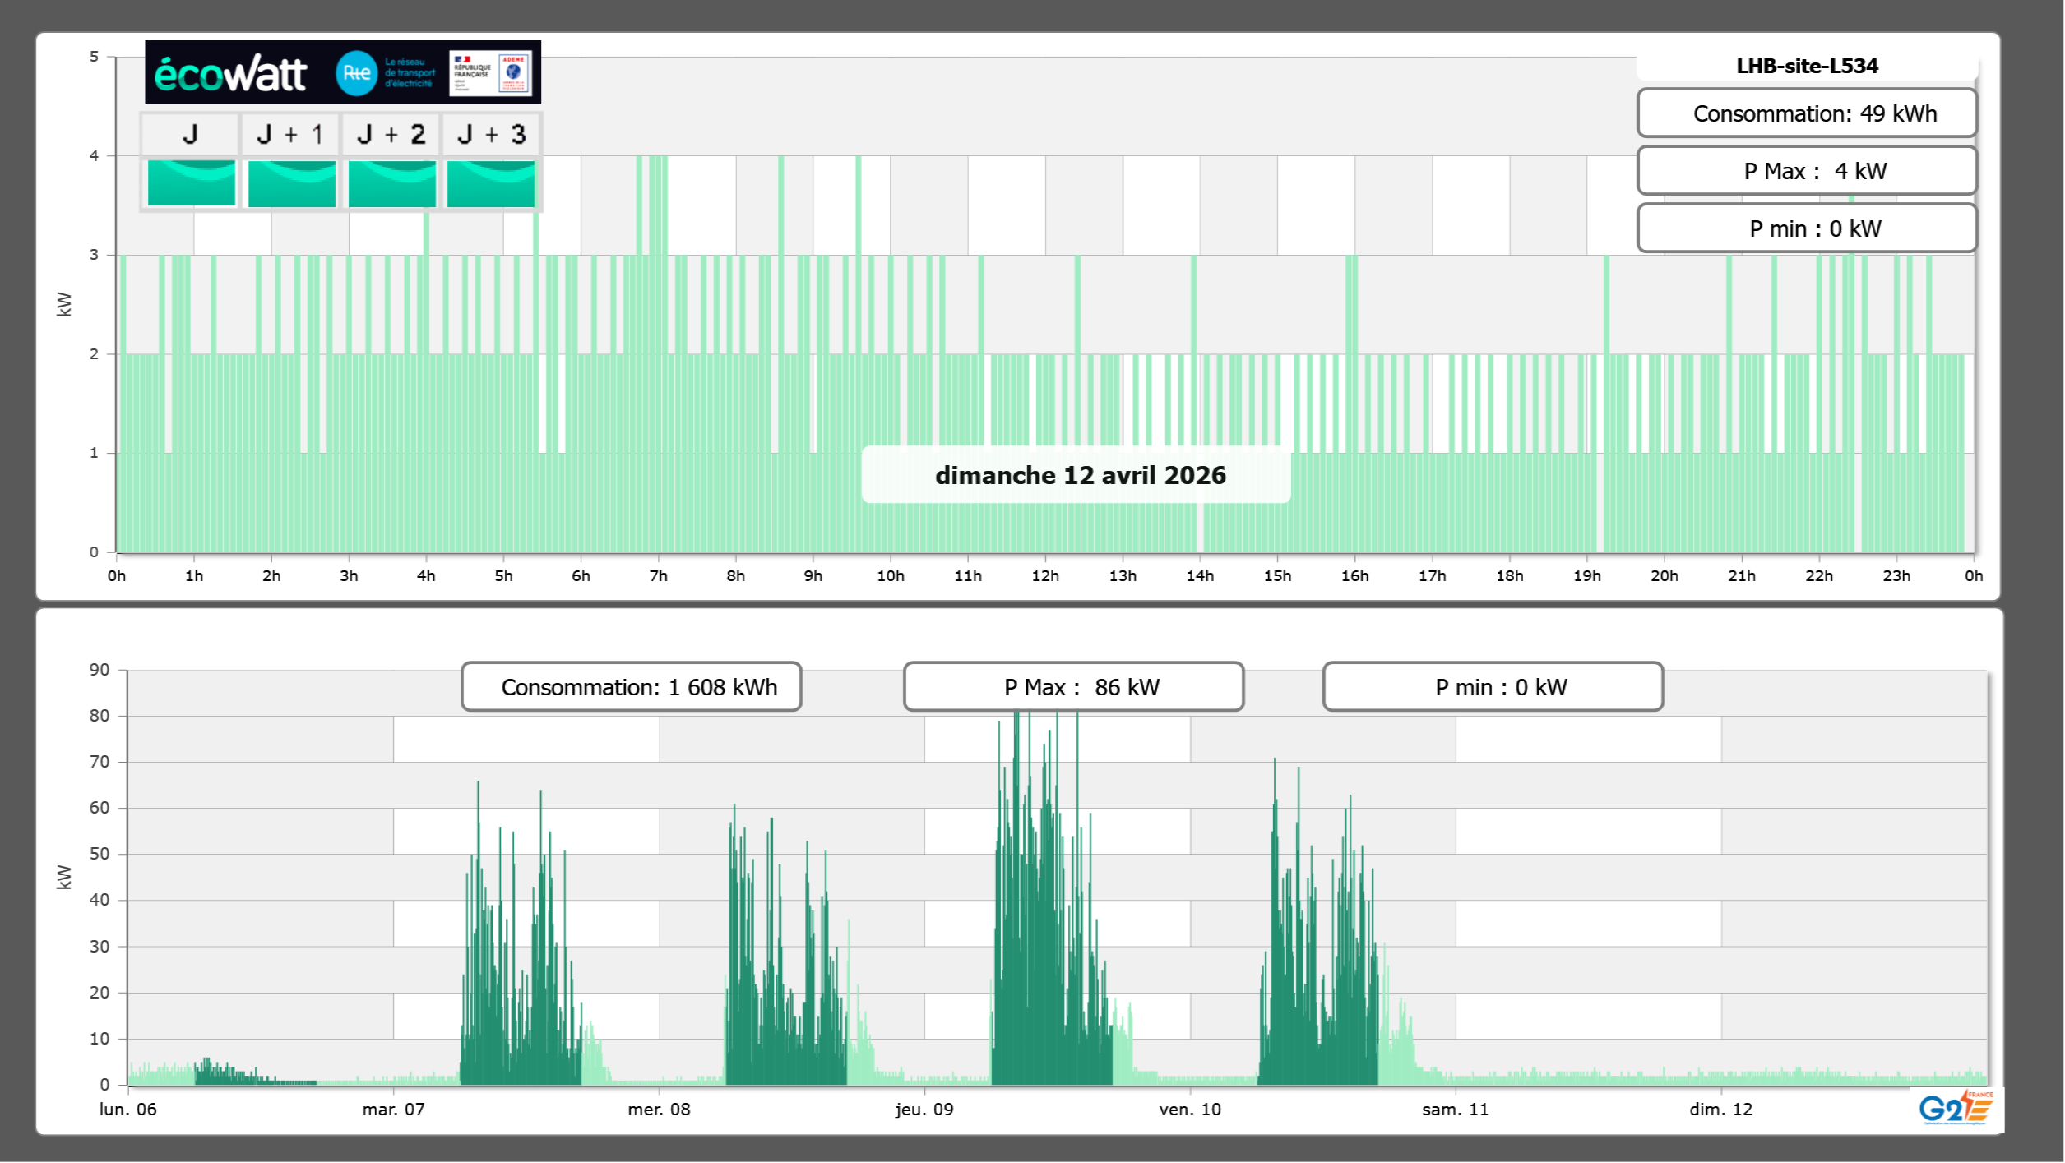
Task: Click green signal icon under J + 3
Action: click(491, 183)
